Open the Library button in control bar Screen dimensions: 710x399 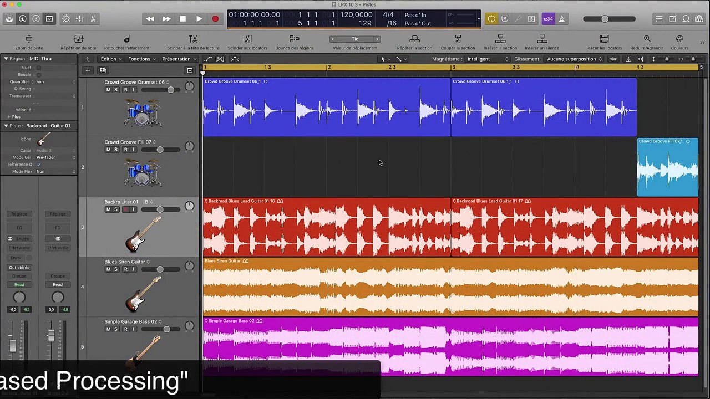[9, 19]
